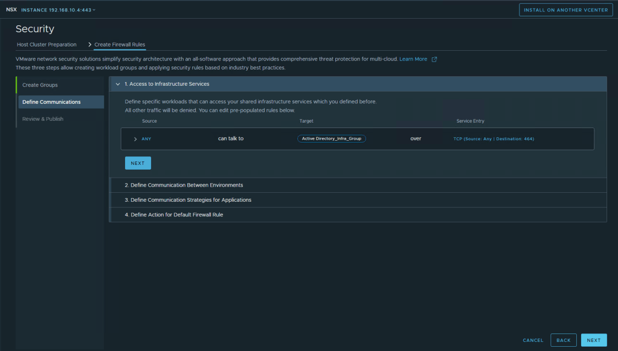Viewport: 618px width, 351px height.
Task: Select the Create Firewall Rules tab
Action: pyautogui.click(x=120, y=45)
